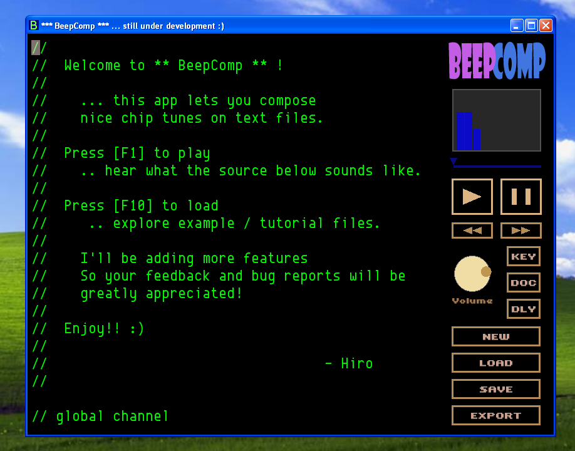Click the SAVE button

click(x=496, y=390)
